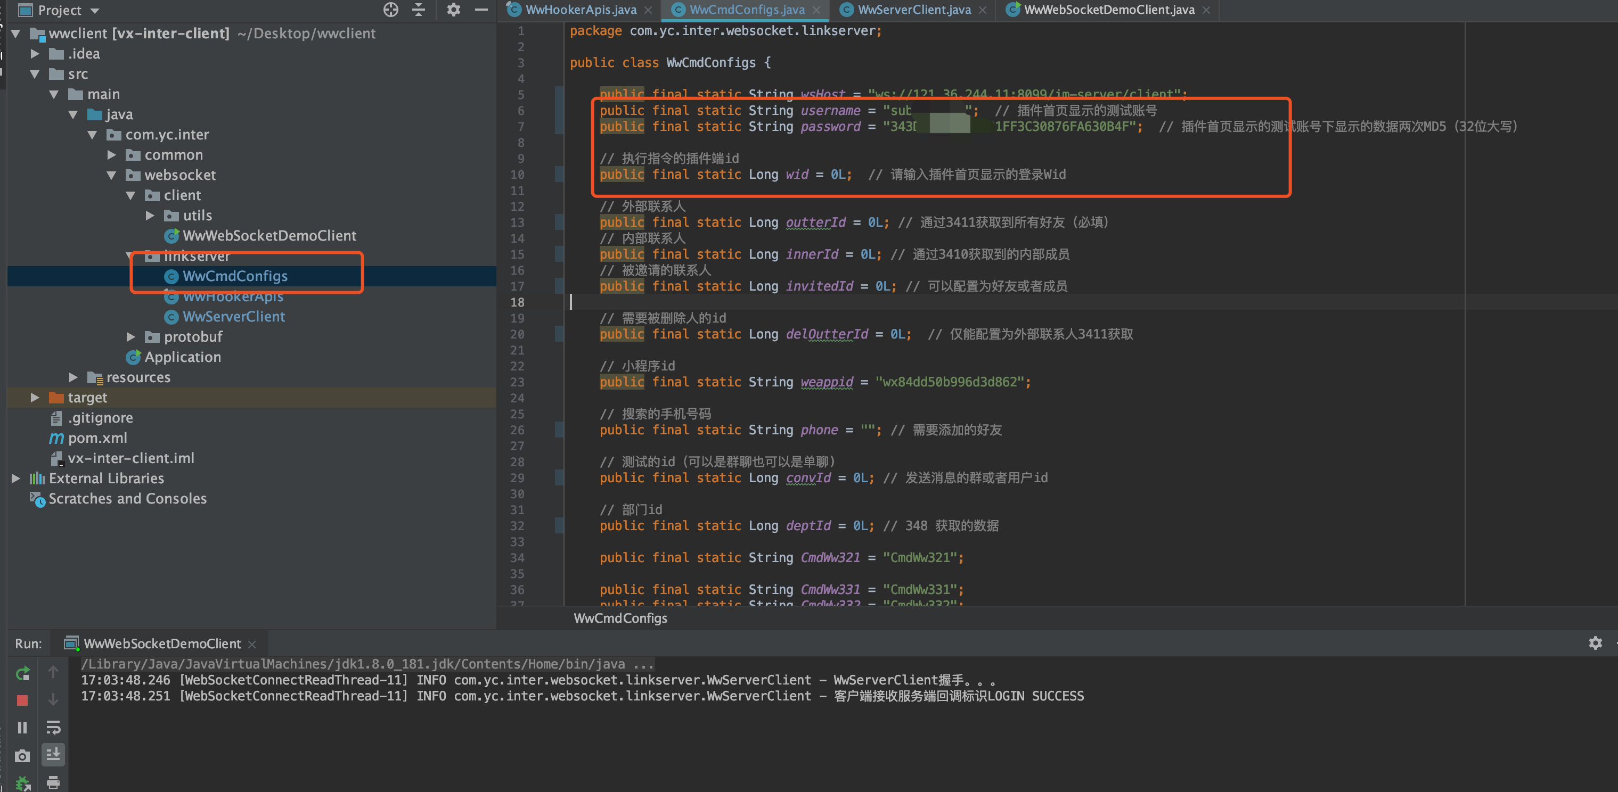
Task: Open Run panel settings gear
Action: [1595, 642]
